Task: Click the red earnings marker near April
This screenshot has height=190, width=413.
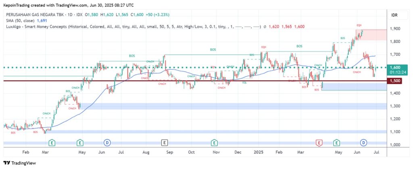Action: click(x=319, y=142)
